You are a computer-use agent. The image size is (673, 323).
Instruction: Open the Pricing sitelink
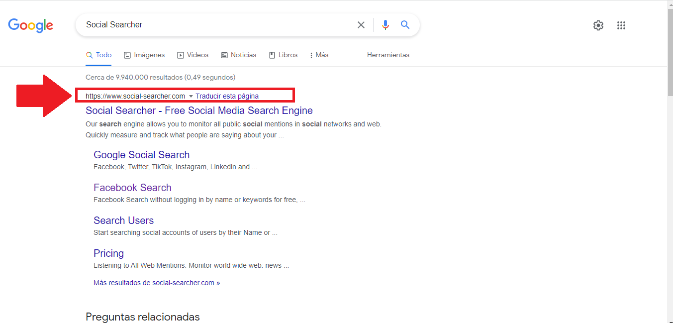tap(108, 253)
